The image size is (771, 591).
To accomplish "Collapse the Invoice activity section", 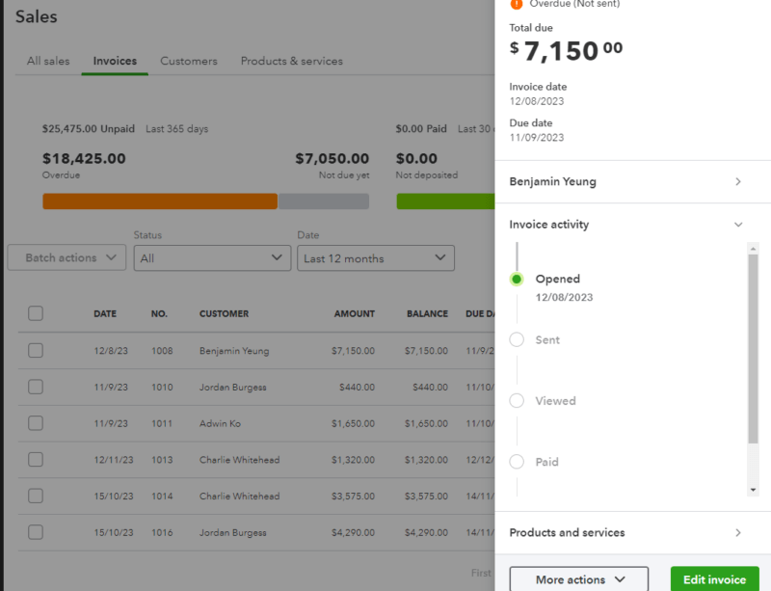I will [x=738, y=224].
